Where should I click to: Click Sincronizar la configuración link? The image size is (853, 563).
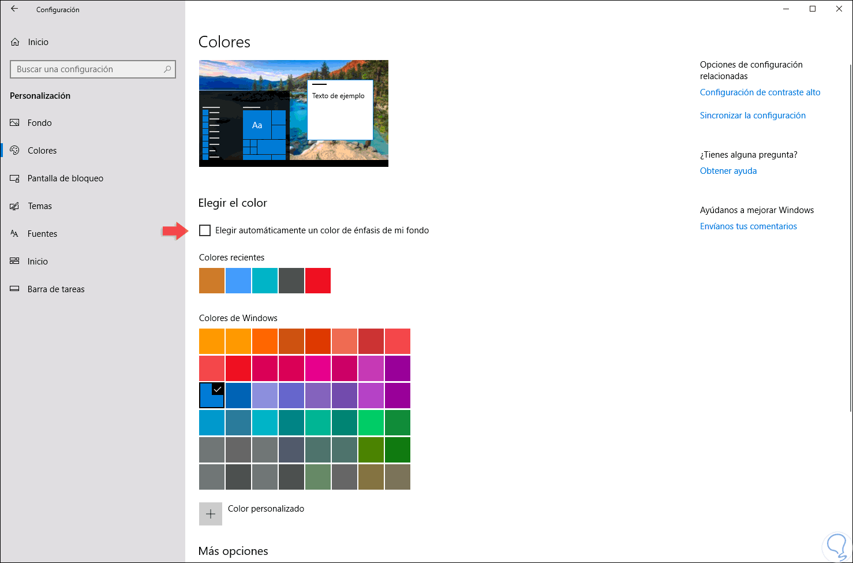(753, 115)
